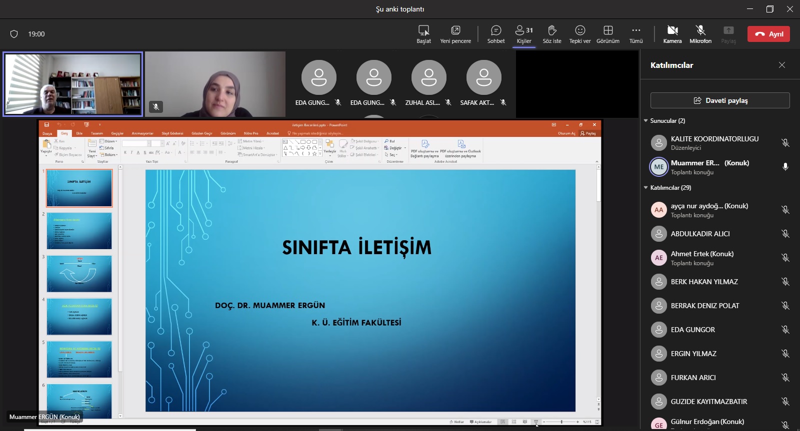Open the Düzen layout dropdown in PowerPoint
The width and height of the screenshot is (800, 431).
tap(108, 141)
